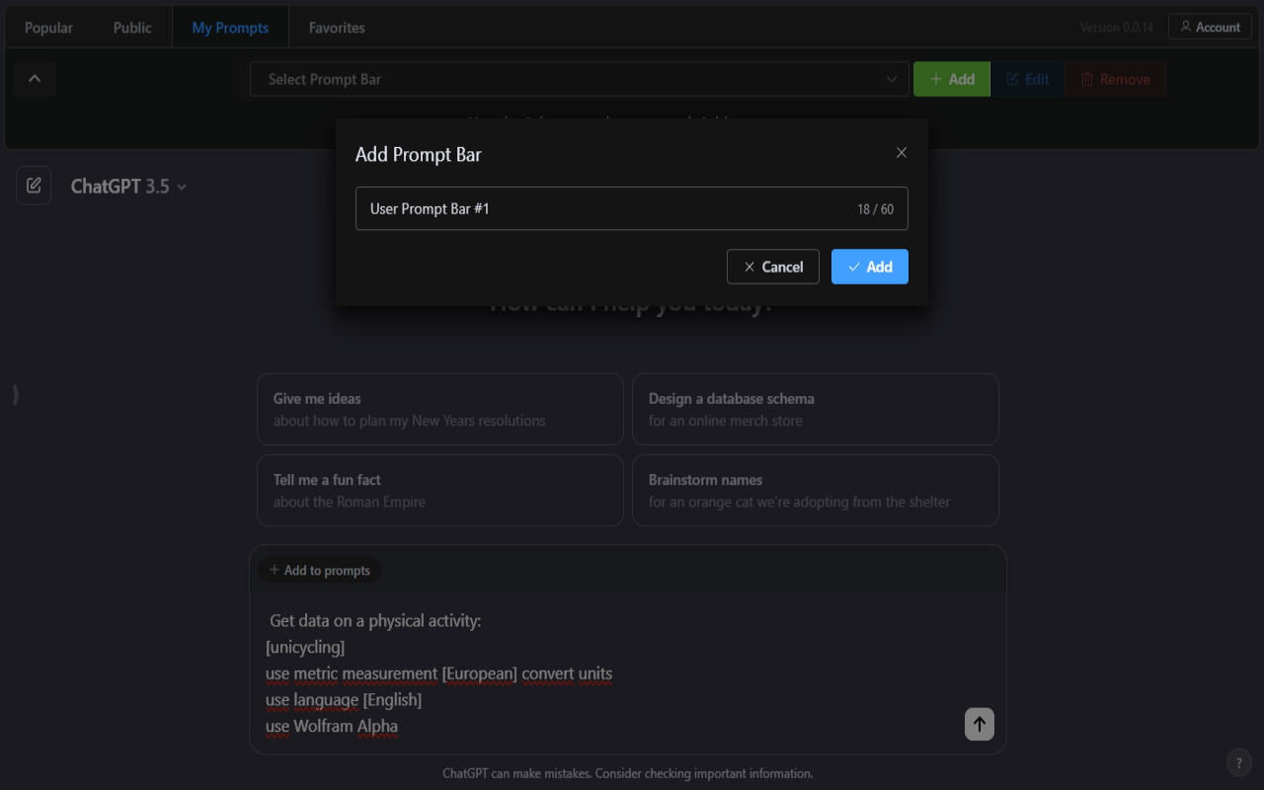Click the prompt bar name input field
The image size is (1264, 790).
click(632, 208)
